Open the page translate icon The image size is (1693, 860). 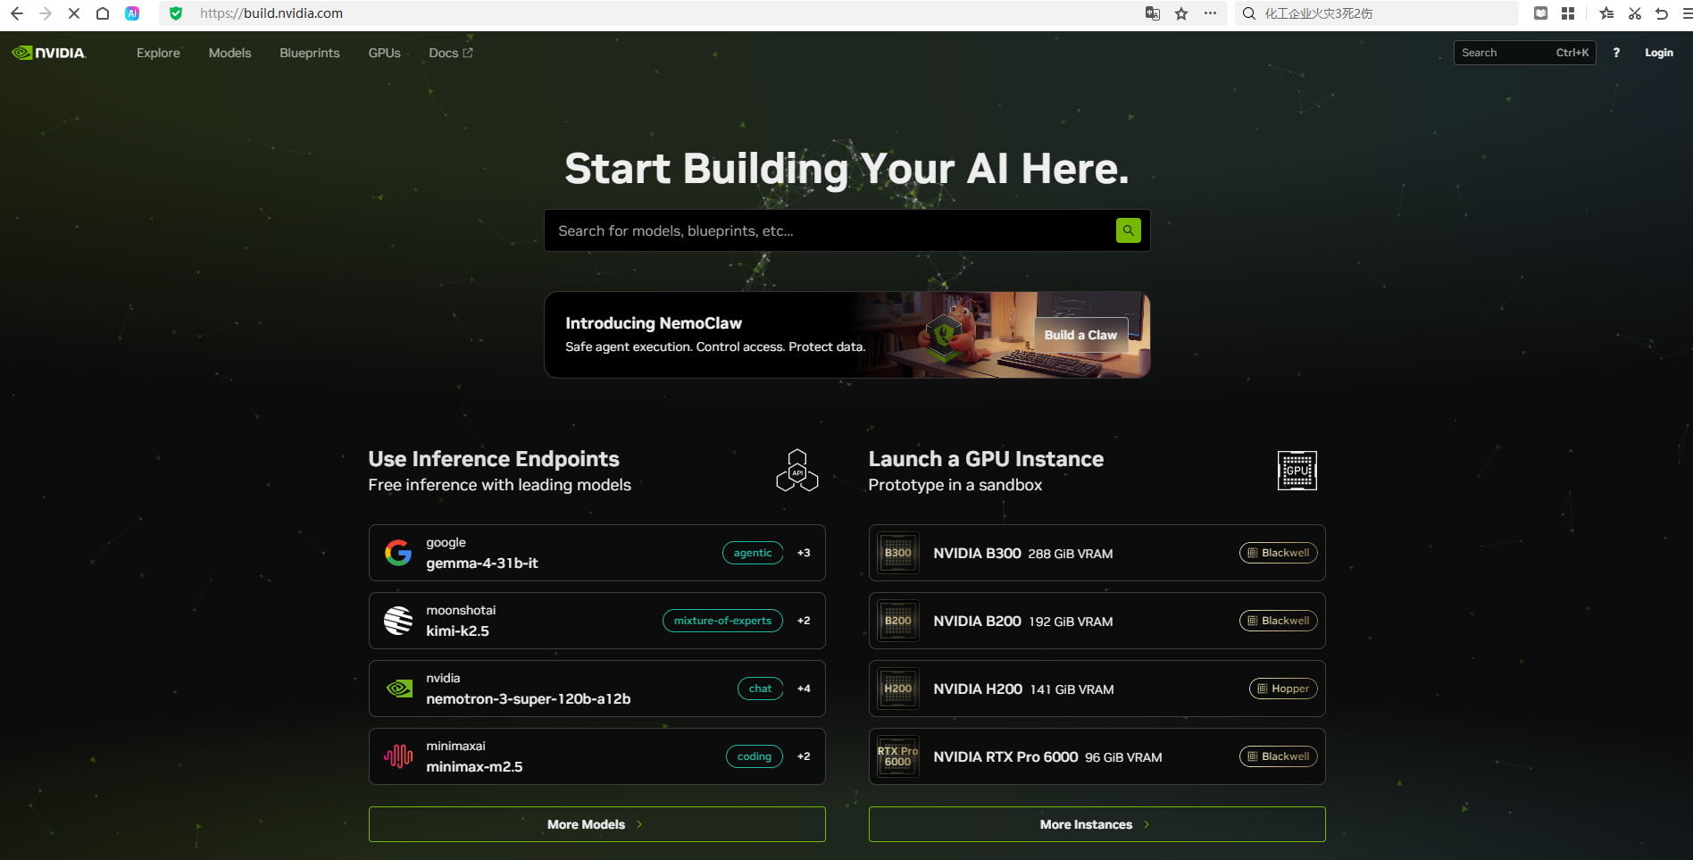pos(1153,13)
